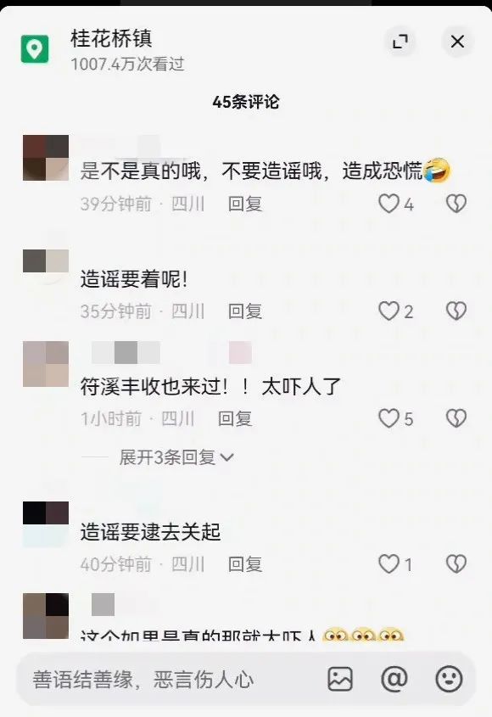The height and width of the screenshot is (717, 492).
Task: Close the comments panel
Action: [x=457, y=42]
